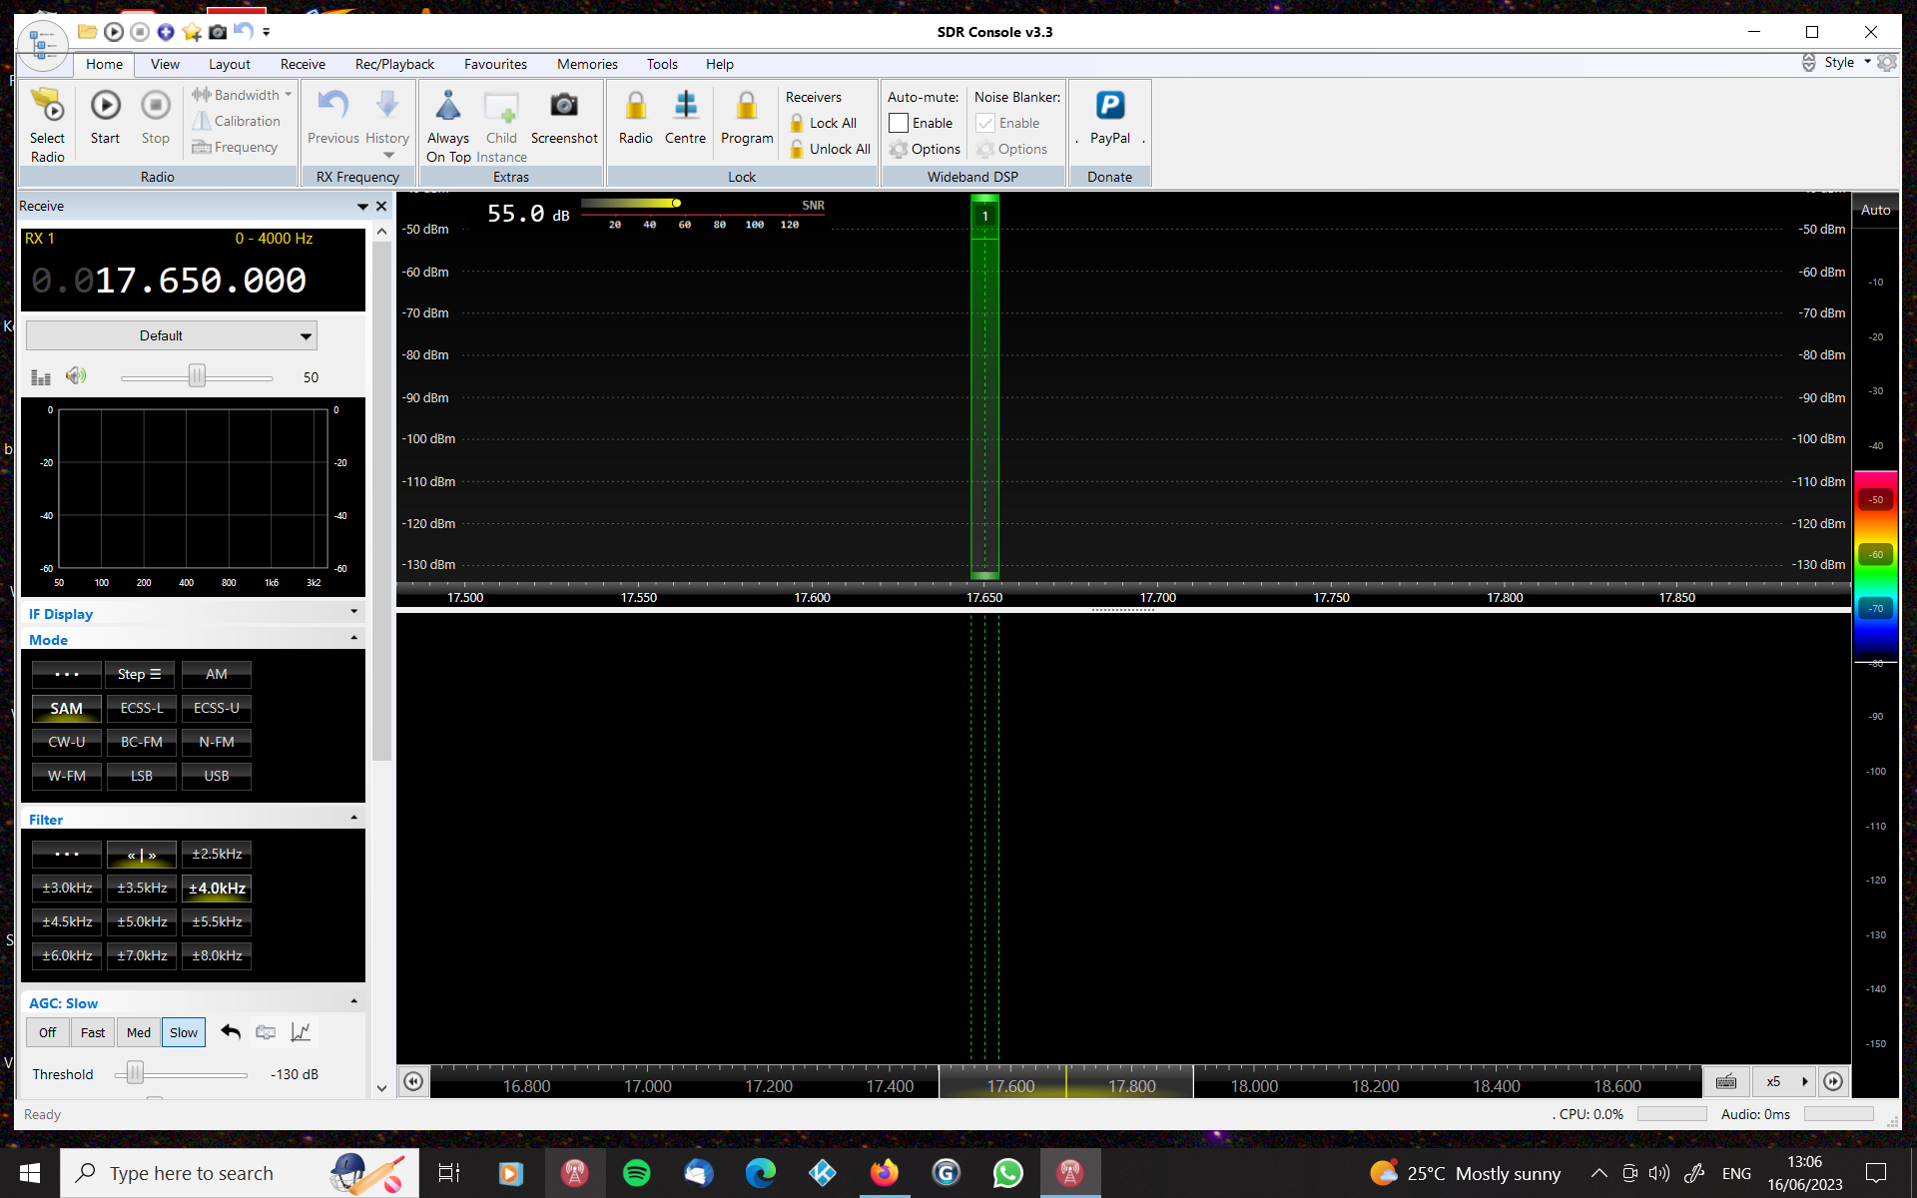Image resolution: width=1917 pixels, height=1198 pixels.
Task: Click the volume slider handle
Action: (x=197, y=376)
